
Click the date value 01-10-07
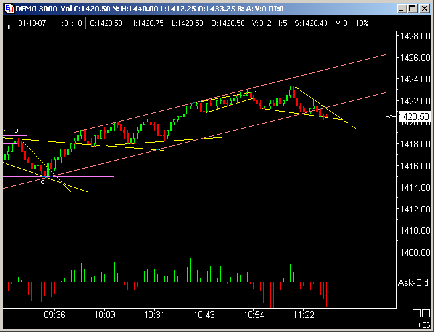point(32,23)
